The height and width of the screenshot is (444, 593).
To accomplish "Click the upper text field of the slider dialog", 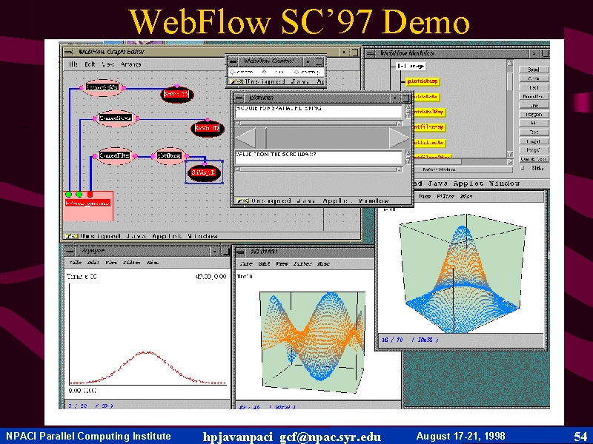I will point(319,112).
